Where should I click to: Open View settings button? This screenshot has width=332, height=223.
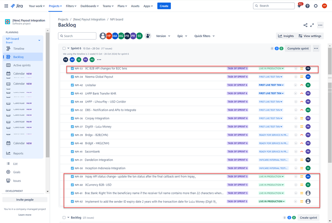(x=310, y=36)
